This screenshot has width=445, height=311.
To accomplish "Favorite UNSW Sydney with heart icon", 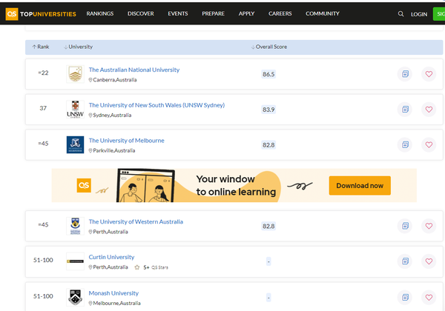I will tap(429, 110).
